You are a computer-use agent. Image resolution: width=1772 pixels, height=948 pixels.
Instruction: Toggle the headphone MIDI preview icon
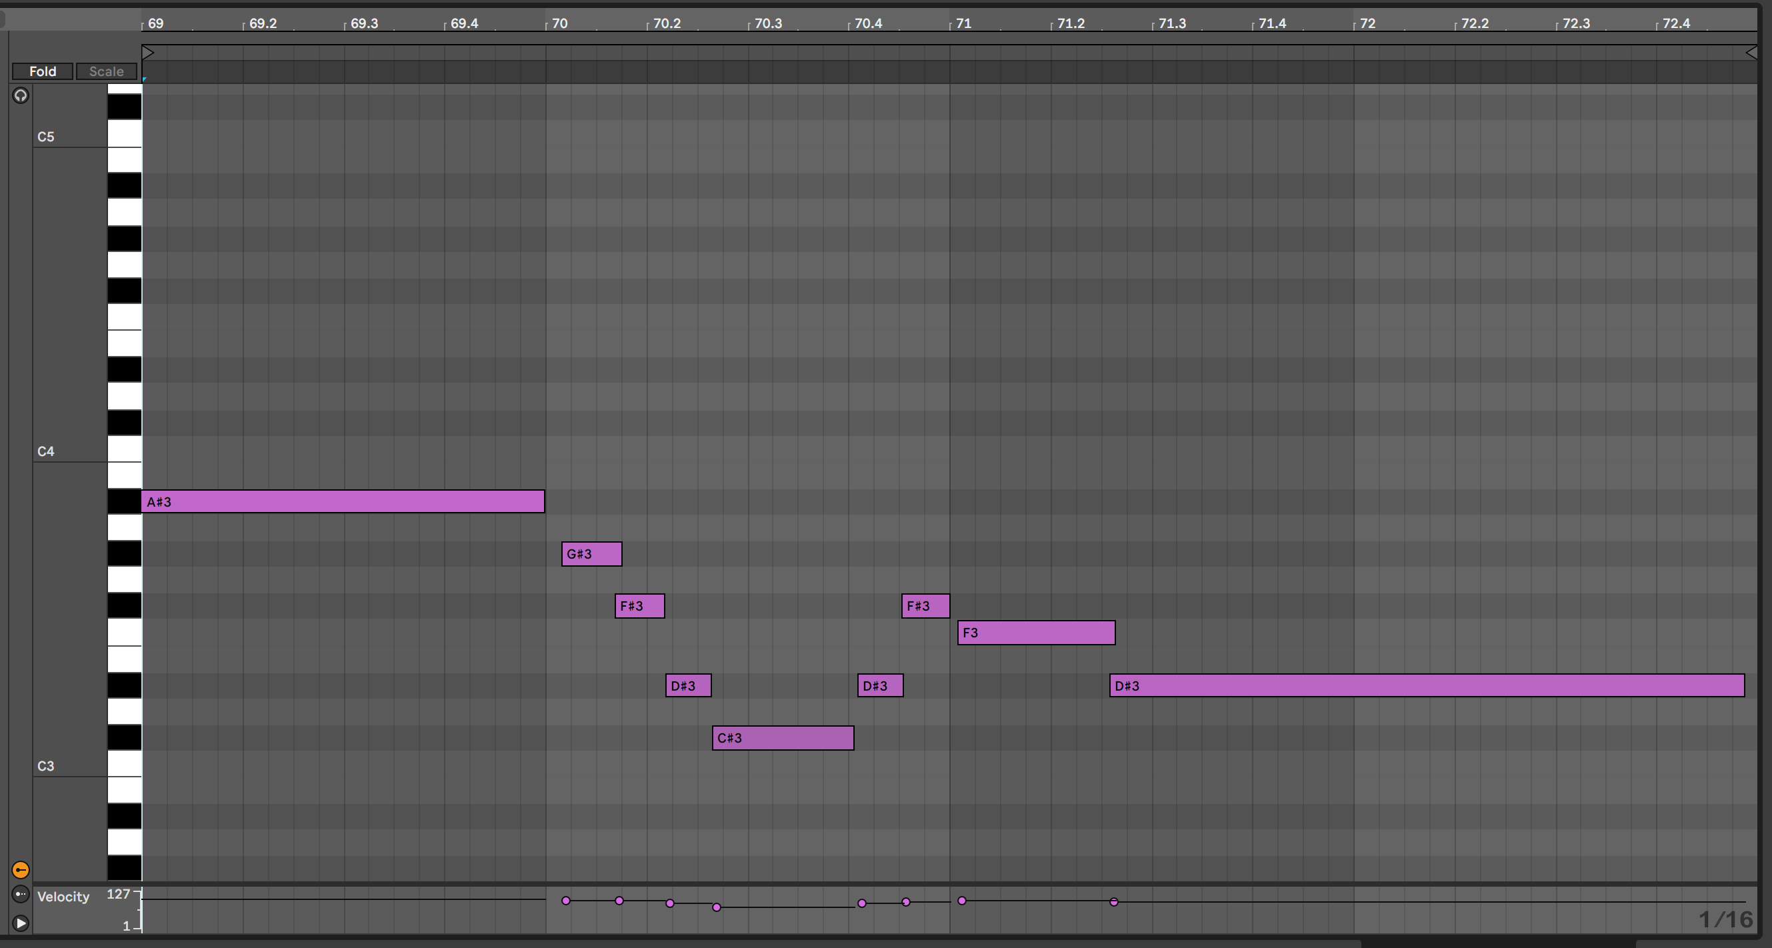pyautogui.click(x=21, y=95)
